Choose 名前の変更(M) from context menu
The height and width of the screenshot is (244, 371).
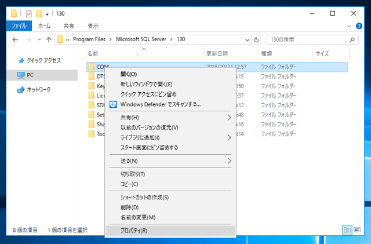(x=170, y=217)
